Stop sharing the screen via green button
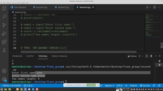 pos(91,85)
